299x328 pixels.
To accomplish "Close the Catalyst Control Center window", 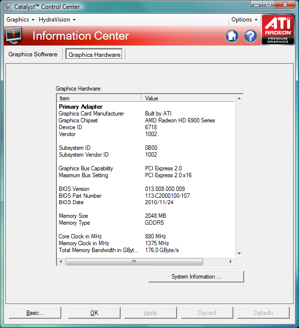I will click(285, 4).
